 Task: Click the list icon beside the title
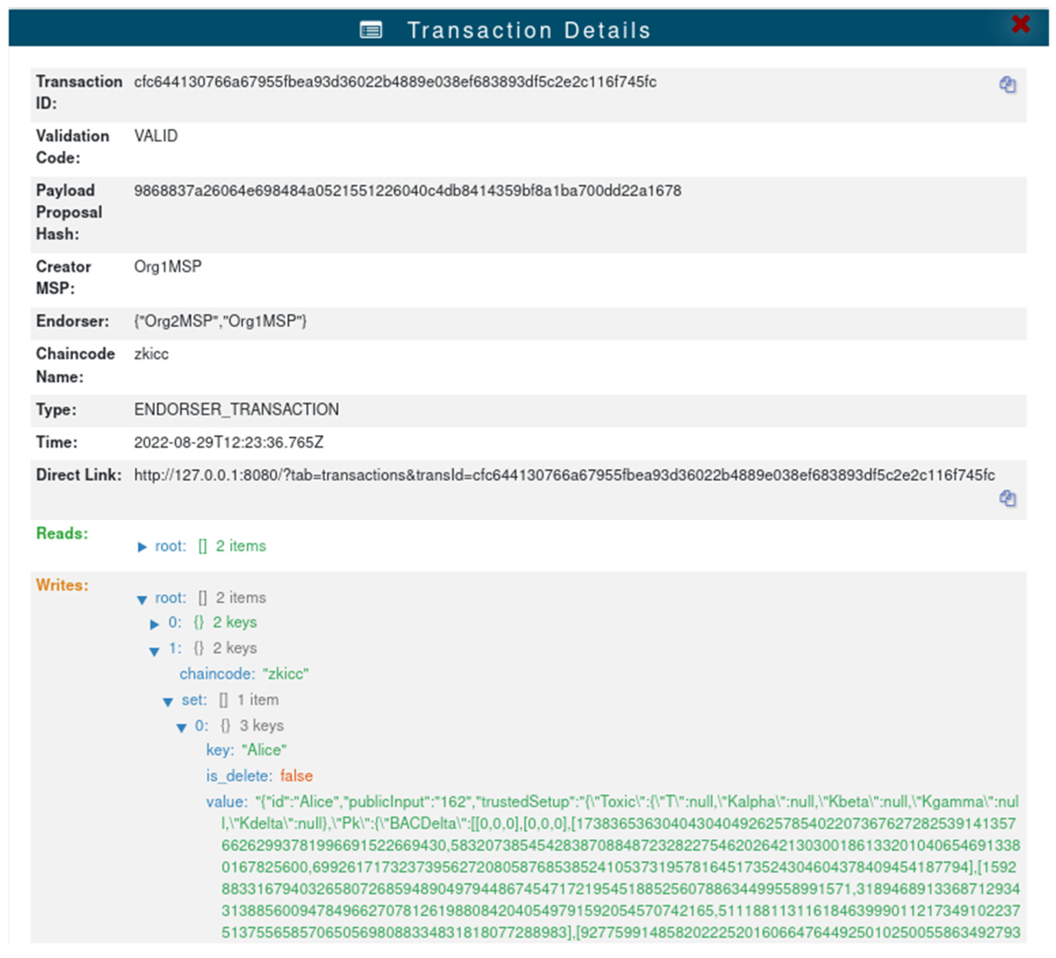[371, 30]
